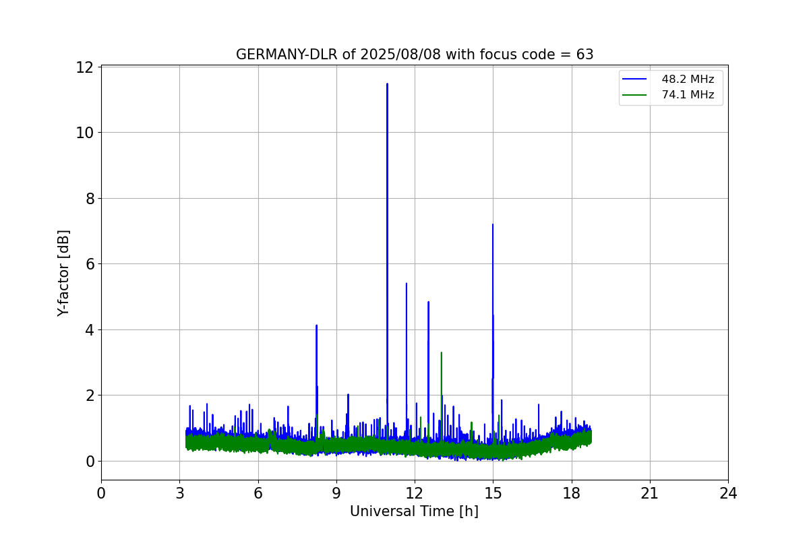Click the blue spike near 8 h
The height and width of the screenshot is (539, 809).
[316, 325]
